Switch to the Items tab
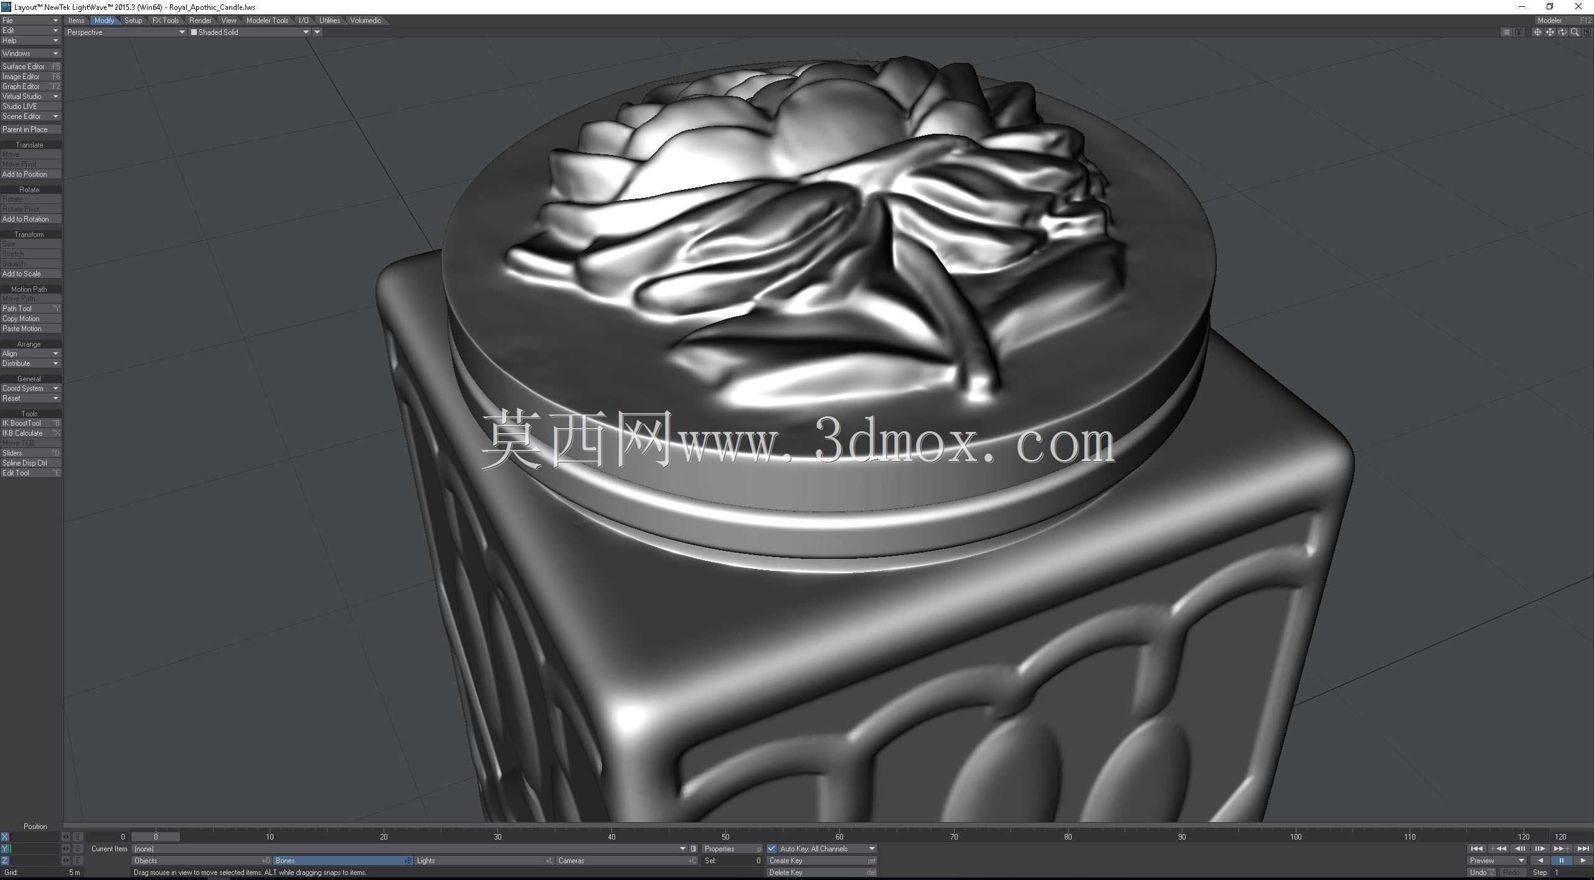The height and width of the screenshot is (880, 1594). (x=77, y=21)
